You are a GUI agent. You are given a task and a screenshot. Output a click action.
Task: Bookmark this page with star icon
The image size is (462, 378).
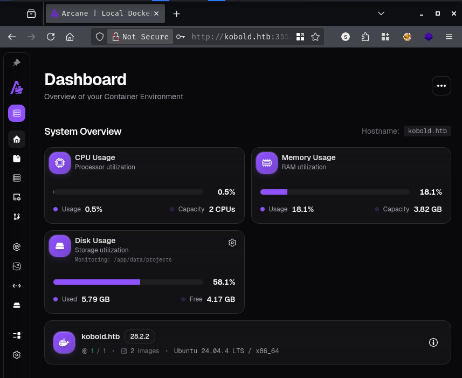[315, 37]
